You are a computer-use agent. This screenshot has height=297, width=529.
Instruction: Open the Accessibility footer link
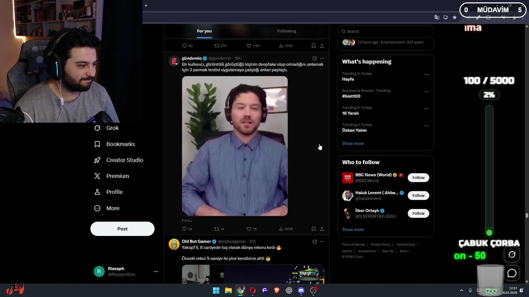point(367,251)
